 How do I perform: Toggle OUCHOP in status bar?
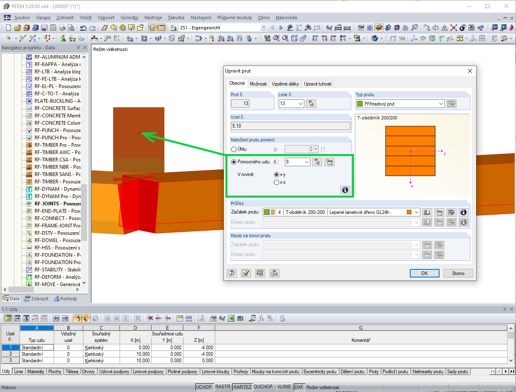coord(263,387)
